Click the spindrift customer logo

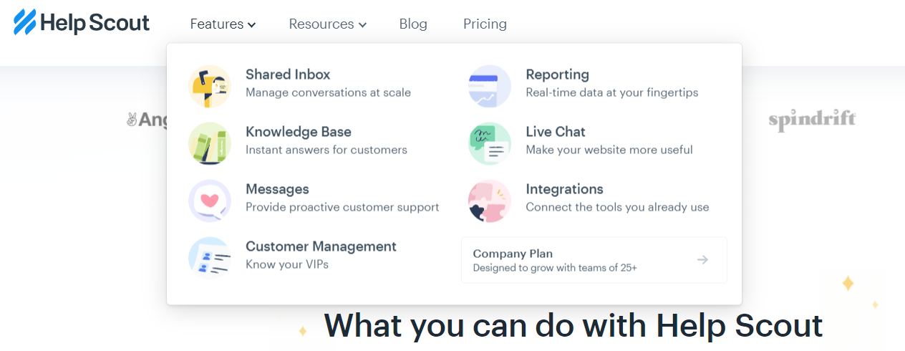click(x=812, y=120)
